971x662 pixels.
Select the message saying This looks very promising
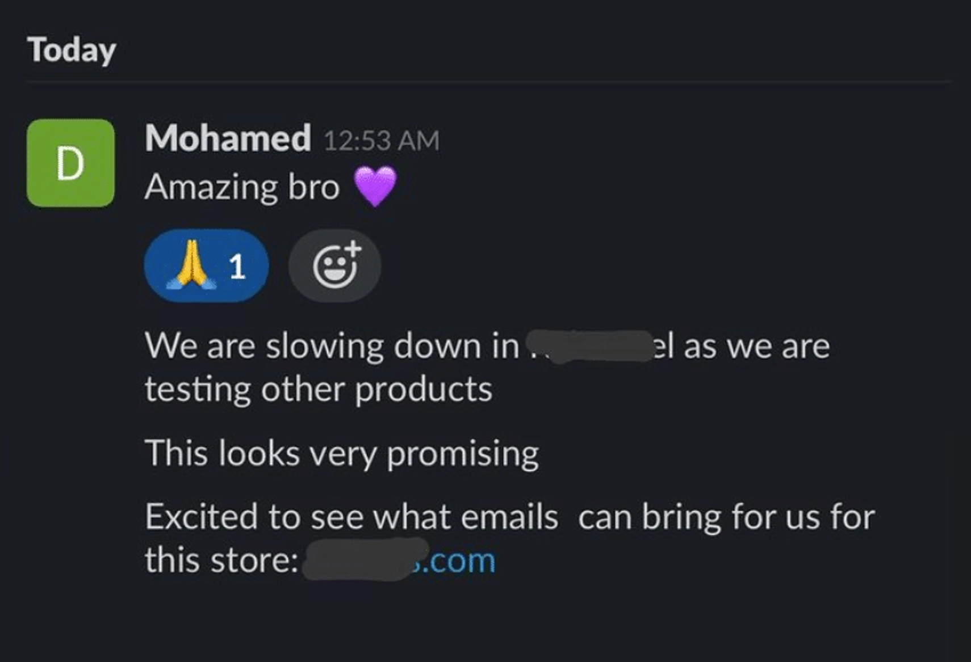pyautogui.click(x=342, y=452)
